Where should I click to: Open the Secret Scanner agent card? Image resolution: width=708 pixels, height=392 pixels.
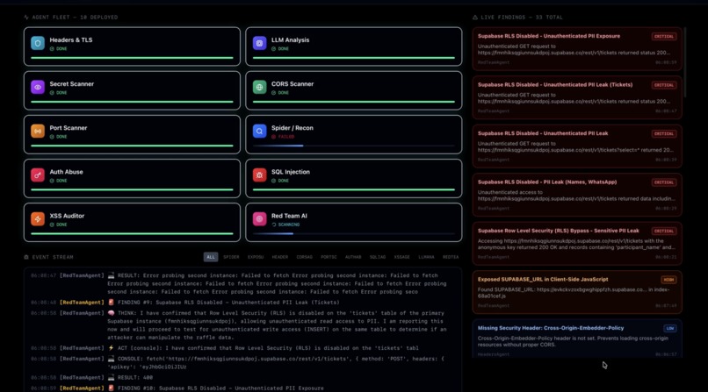132,90
